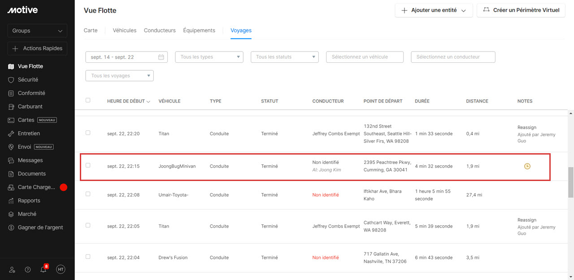Viewport: 574px width, 280px height.
Task: Click the Sélectionnez un conducteur field
Action: coord(453,57)
